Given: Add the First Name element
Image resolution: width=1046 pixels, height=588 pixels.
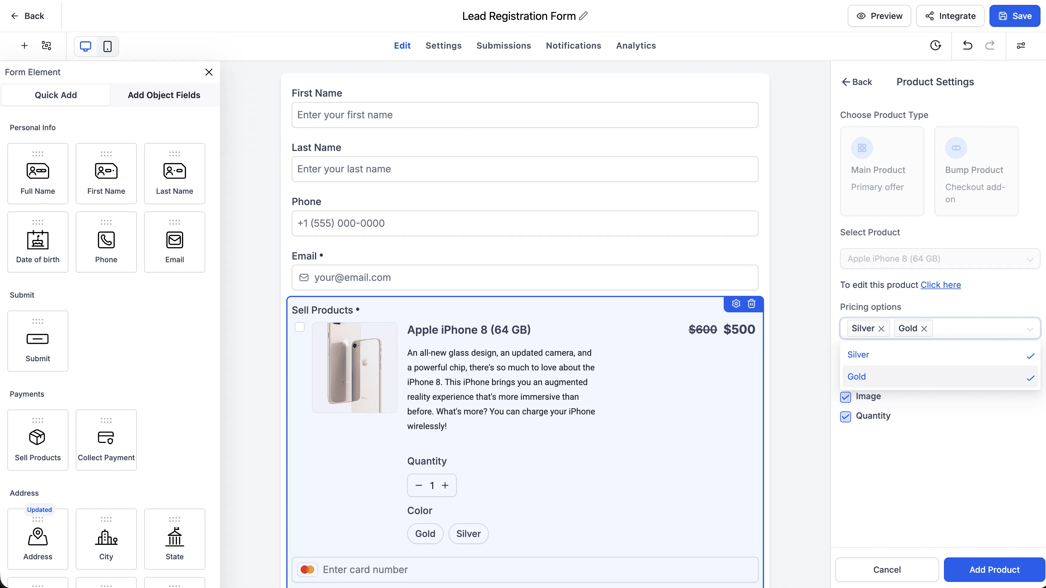Looking at the screenshot, I should [106, 174].
